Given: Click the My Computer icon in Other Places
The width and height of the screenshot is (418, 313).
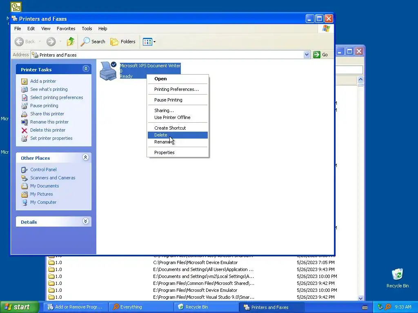Looking at the screenshot, I should coord(24,202).
